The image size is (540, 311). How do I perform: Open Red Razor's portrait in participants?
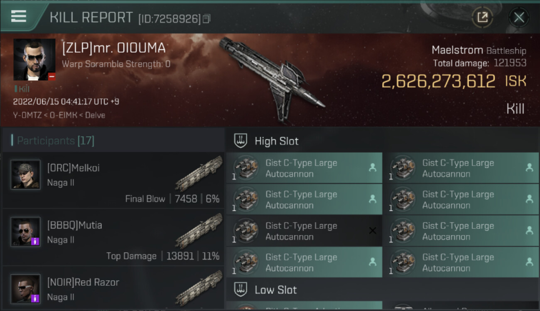(x=26, y=289)
